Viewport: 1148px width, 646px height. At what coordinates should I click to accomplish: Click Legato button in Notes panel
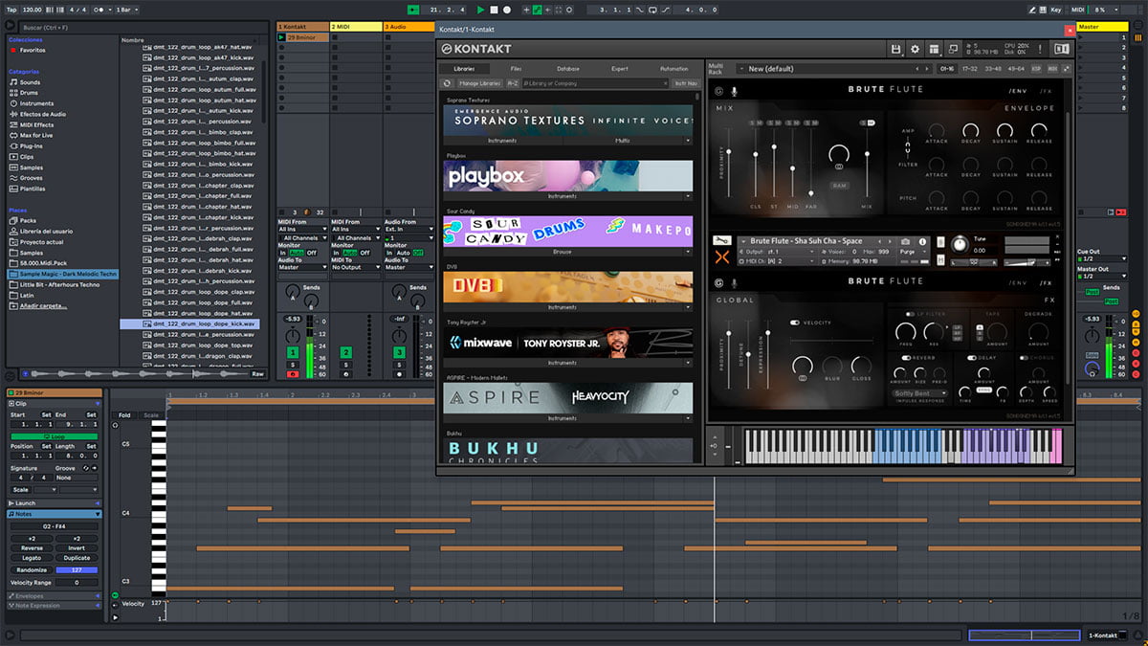pyautogui.click(x=32, y=558)
